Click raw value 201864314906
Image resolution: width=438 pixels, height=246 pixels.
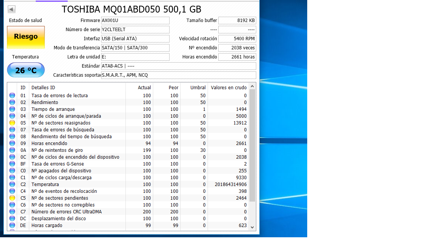tap(231, 184)
